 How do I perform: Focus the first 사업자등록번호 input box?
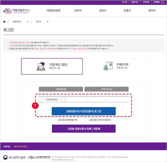coord(77,100)
